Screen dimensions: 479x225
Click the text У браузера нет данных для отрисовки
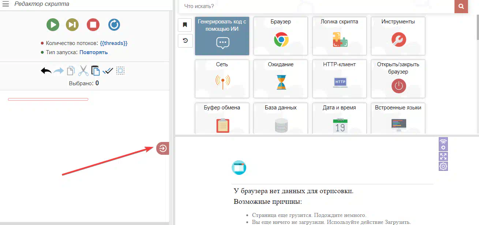[x=293, y=191]
